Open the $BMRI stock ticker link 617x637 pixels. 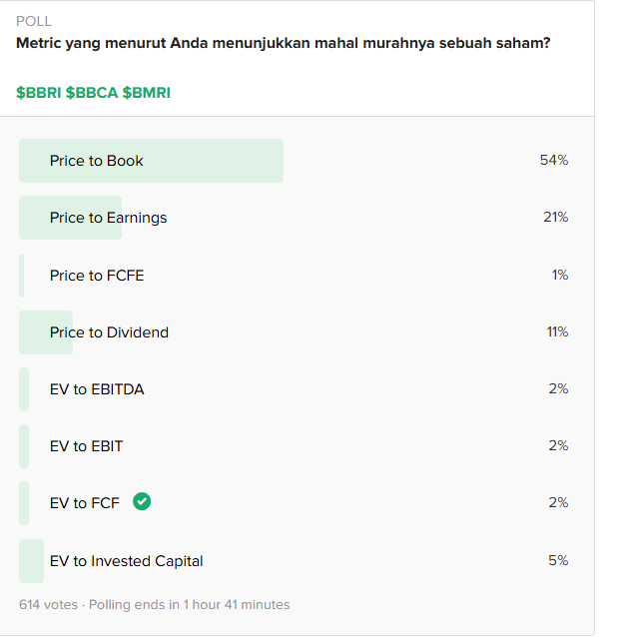click(147, 93)
